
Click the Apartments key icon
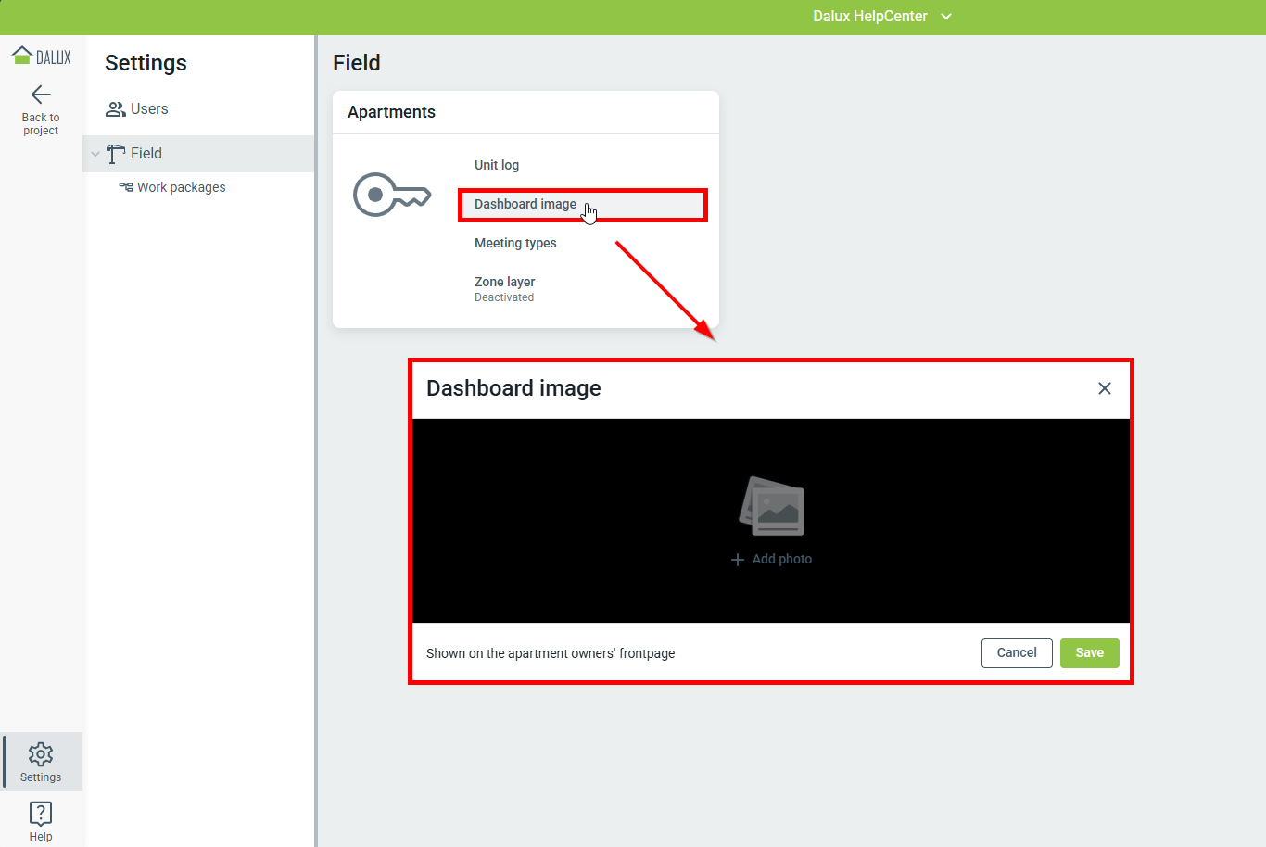point(392,195)
